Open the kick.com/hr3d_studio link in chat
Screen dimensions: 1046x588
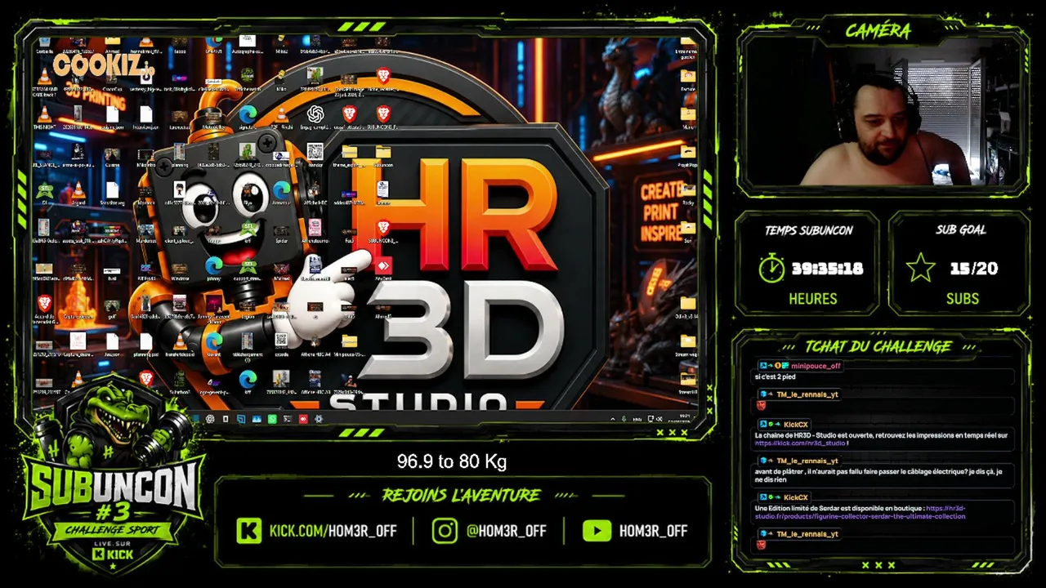pos(801,443)
